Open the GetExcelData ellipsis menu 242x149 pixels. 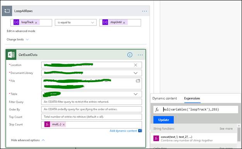click(x=140, y=55)
